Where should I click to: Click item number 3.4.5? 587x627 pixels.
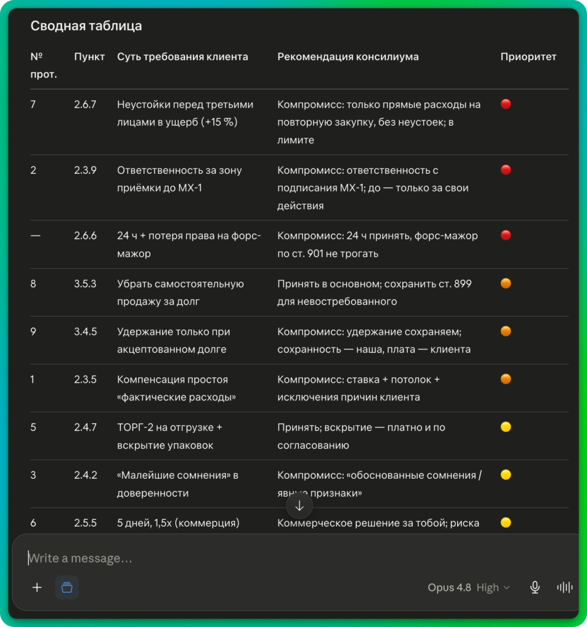pyautogui.click(x=85, y=331)
